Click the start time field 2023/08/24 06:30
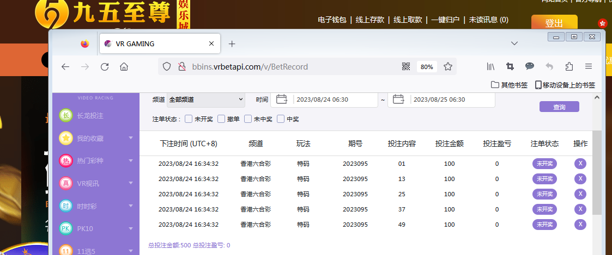Viewport: 612px width, 255px height. point(334,99)
